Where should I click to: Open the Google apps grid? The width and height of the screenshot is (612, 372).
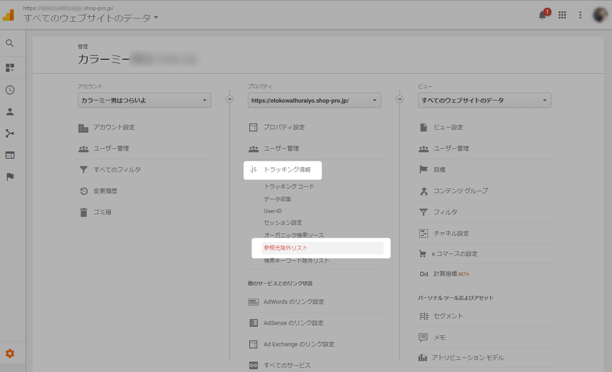(x=562, y=15)
